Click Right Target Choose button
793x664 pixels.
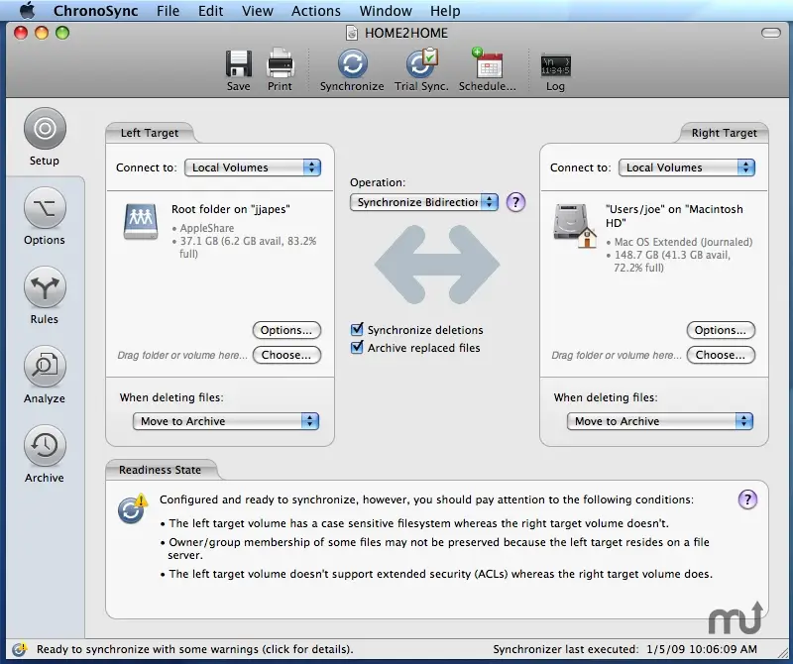721,355
